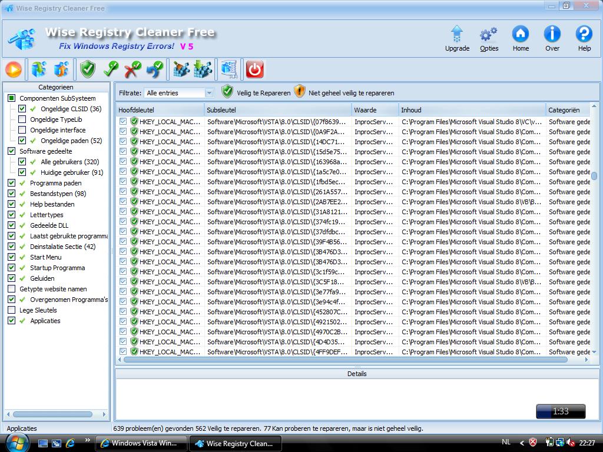Toggle Alle gebruikers (320) checkbox
The image size is (603, 452).
point(22,161)
